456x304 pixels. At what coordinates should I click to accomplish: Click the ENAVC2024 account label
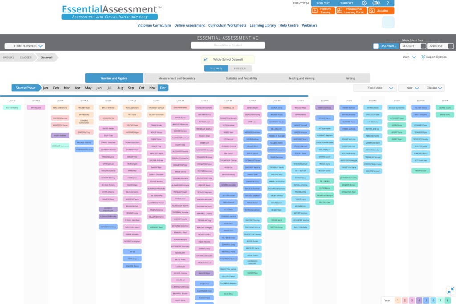[301, 3]
